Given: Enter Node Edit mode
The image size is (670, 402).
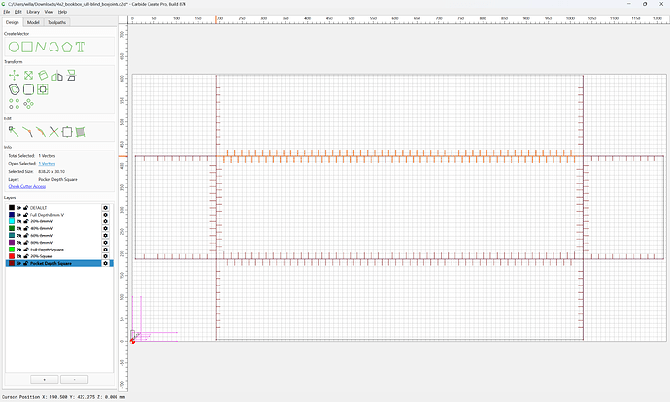Looking at the screenshot, I should (x=14, y=132).
